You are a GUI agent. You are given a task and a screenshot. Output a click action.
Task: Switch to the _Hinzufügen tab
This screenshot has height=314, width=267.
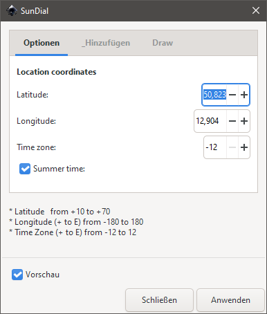[x=106, y=43]
